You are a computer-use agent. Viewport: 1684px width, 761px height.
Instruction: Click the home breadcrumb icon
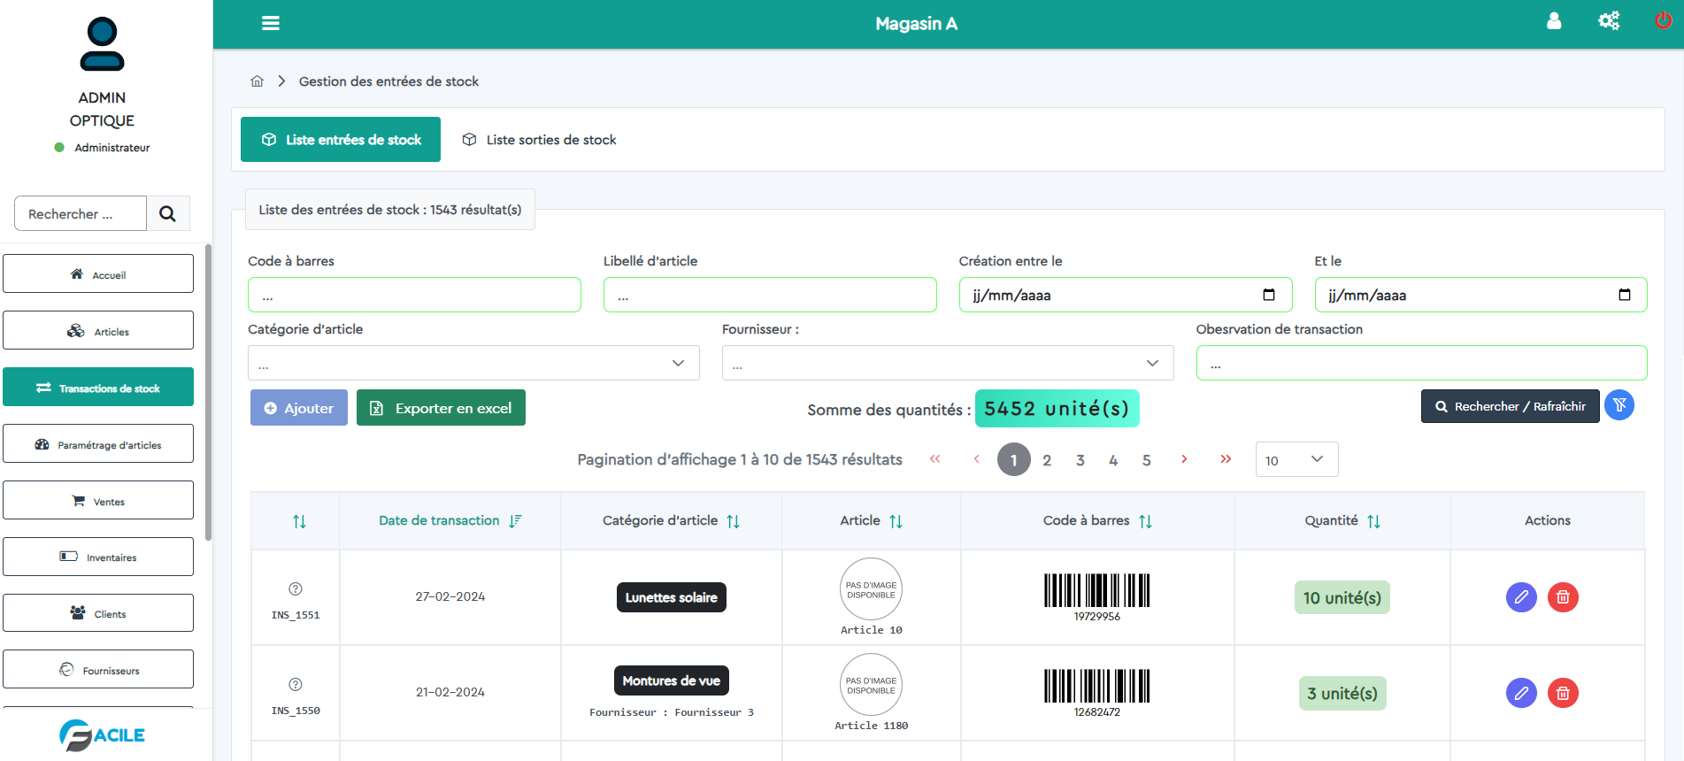(257, 81)
